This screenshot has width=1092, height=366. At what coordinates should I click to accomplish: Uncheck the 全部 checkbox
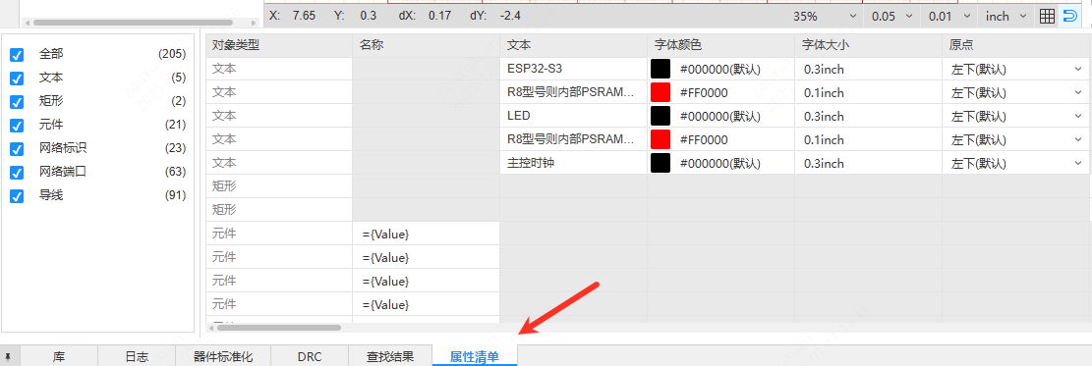point(18,54)
